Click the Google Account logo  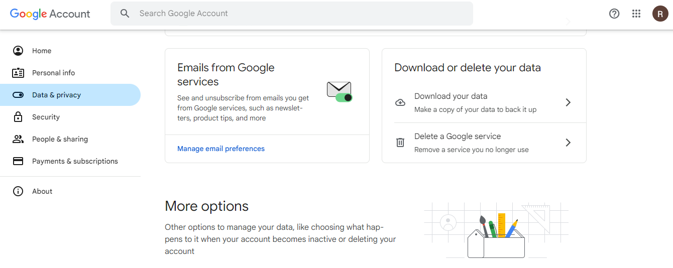[x=50, y=14]
